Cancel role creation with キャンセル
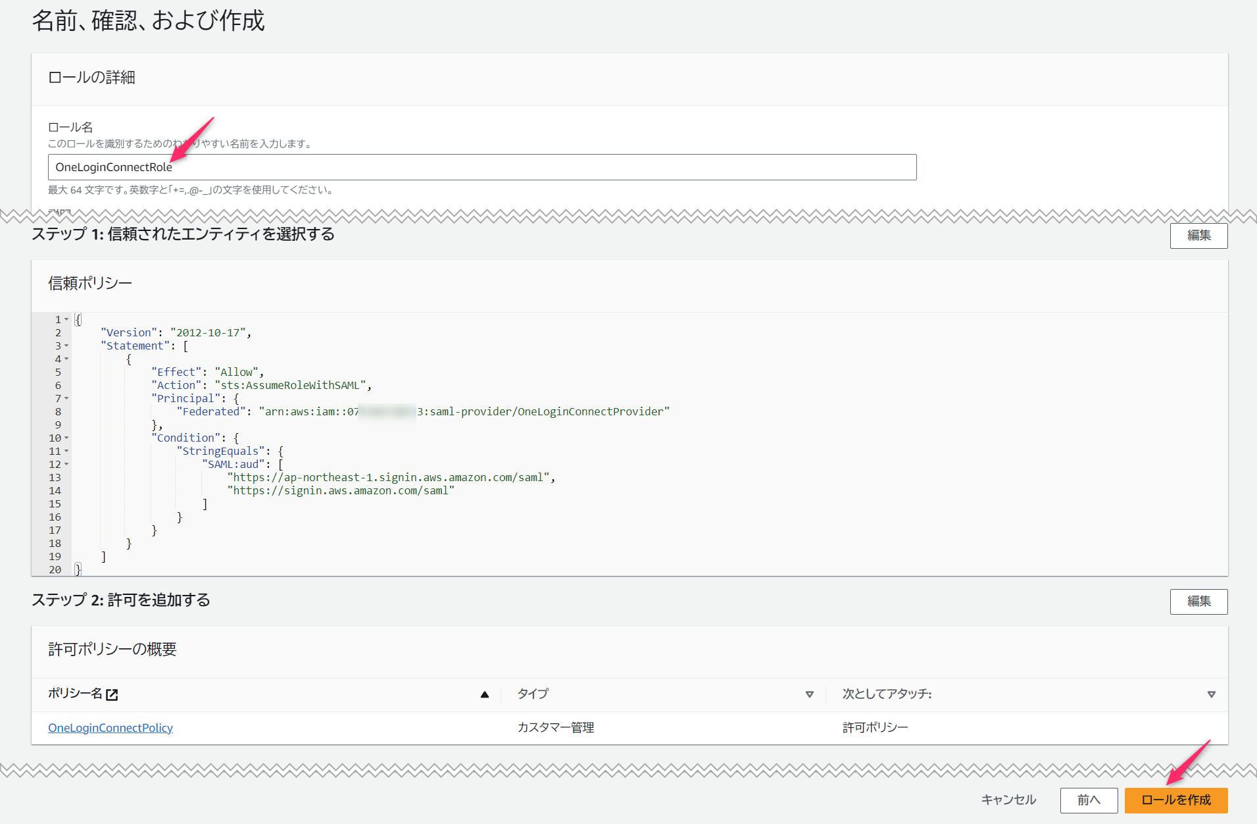 point(1008,800)
